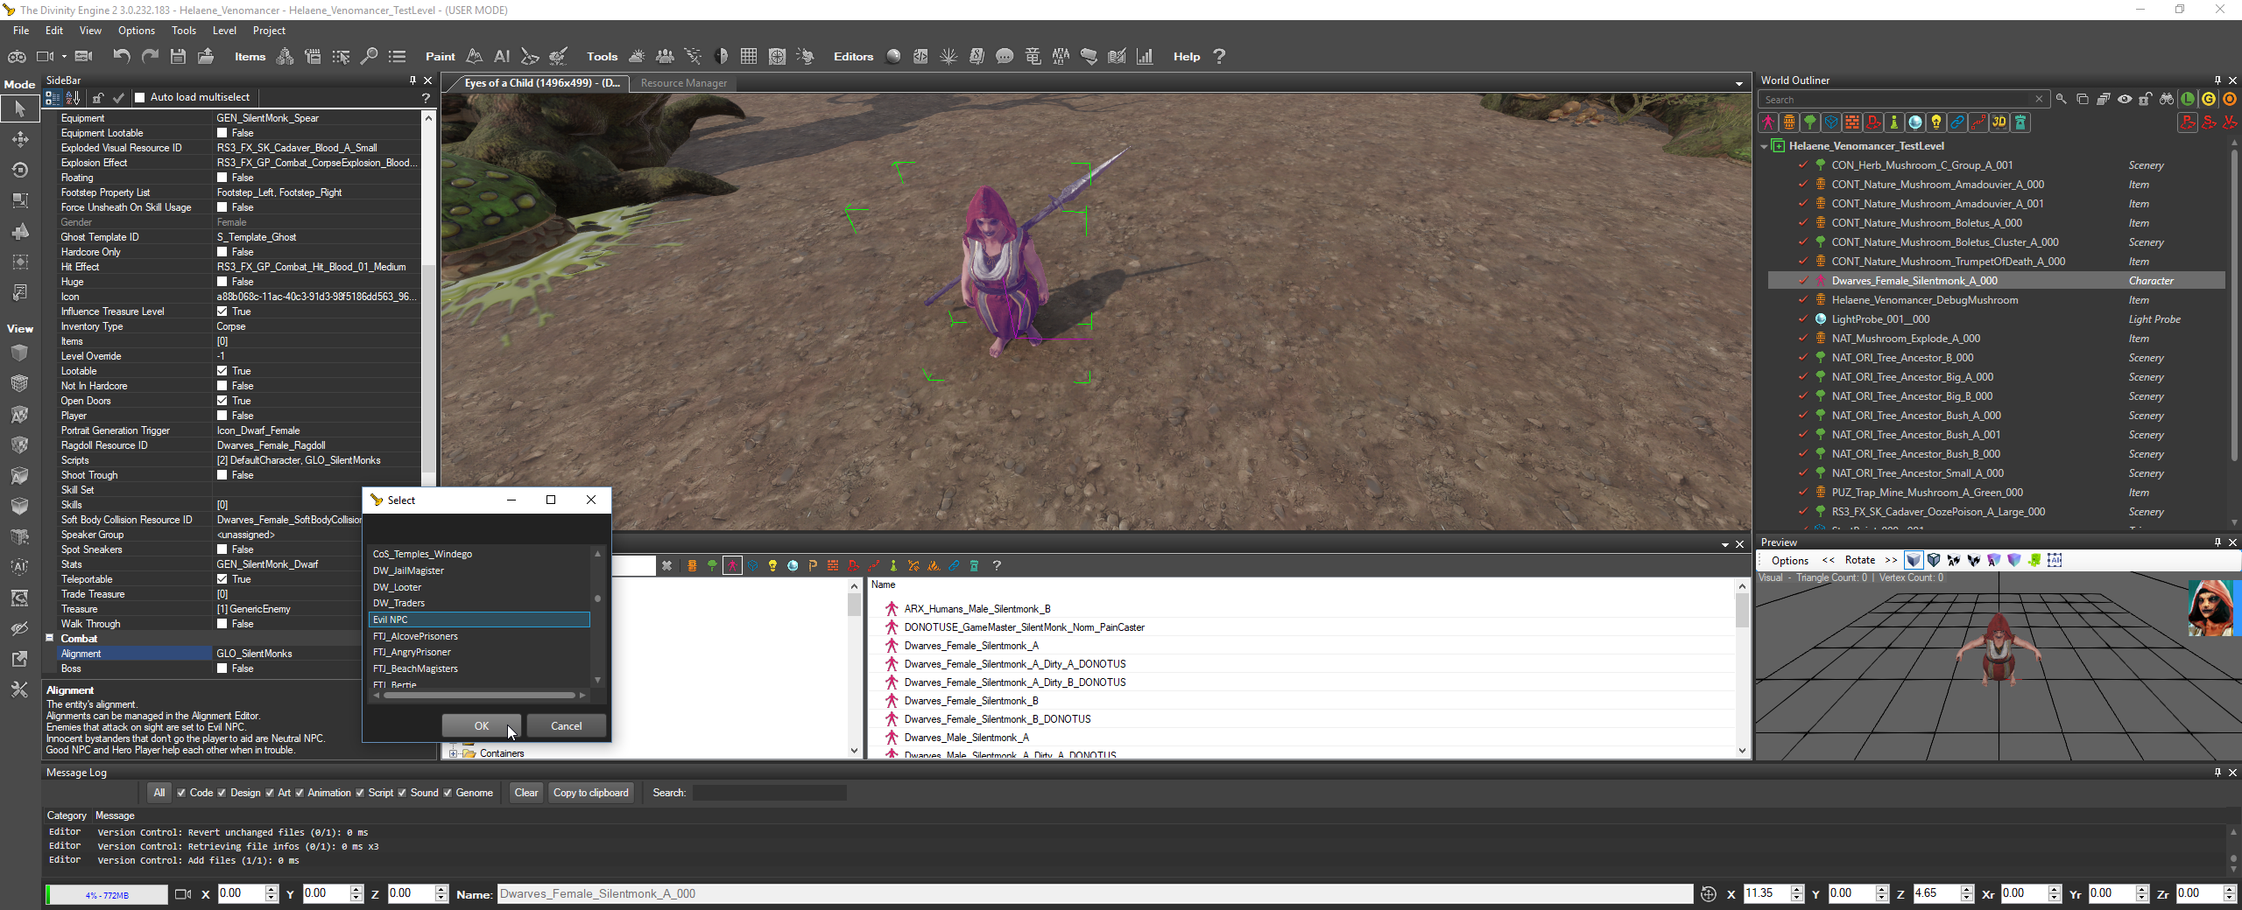The width and height of the screenshot is (2242, 910).
Task: Confirm selection with the OK button
Action: 481,725
